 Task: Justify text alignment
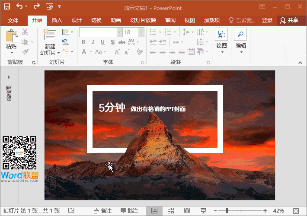point(182,52)
